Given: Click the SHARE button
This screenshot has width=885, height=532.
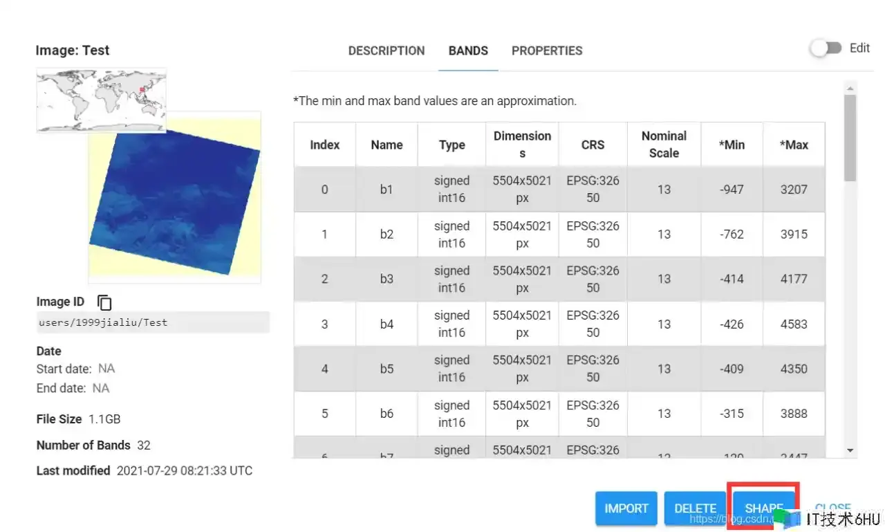Looking at the screenshot, I should [763, 508].
